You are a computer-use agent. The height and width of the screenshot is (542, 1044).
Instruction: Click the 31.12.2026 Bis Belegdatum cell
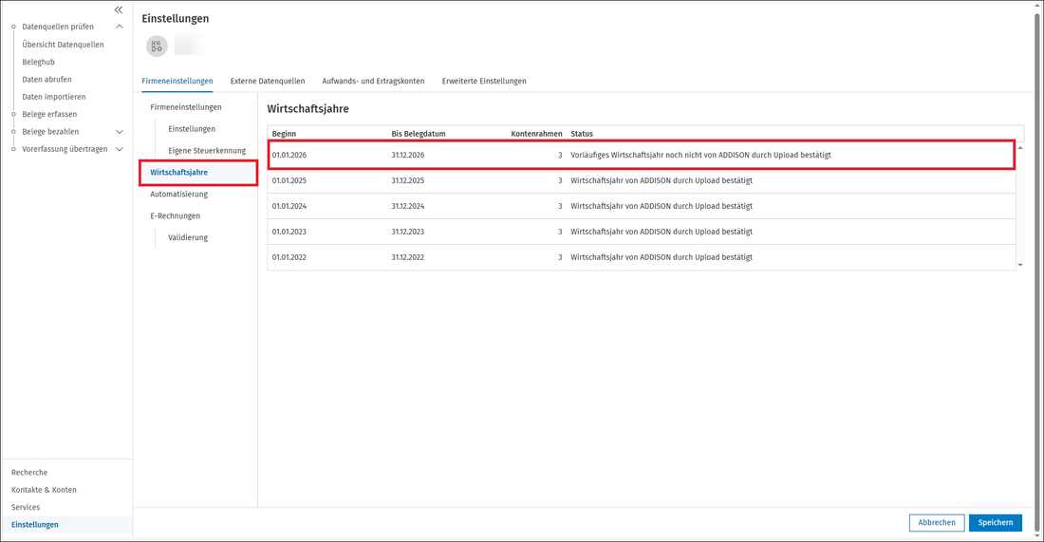tap(407, 155)
